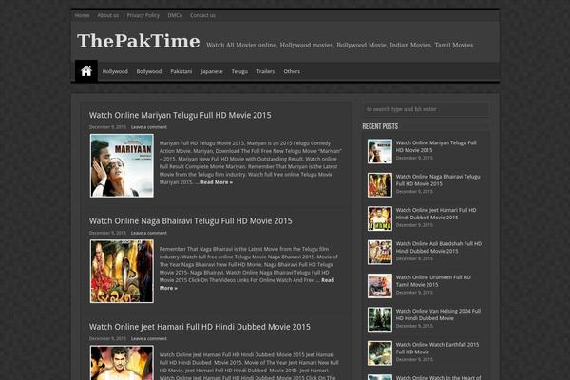
Task: Open recent post link Asli Baadshah Hindi Dubbed
Action: click(x=438, y=248)
